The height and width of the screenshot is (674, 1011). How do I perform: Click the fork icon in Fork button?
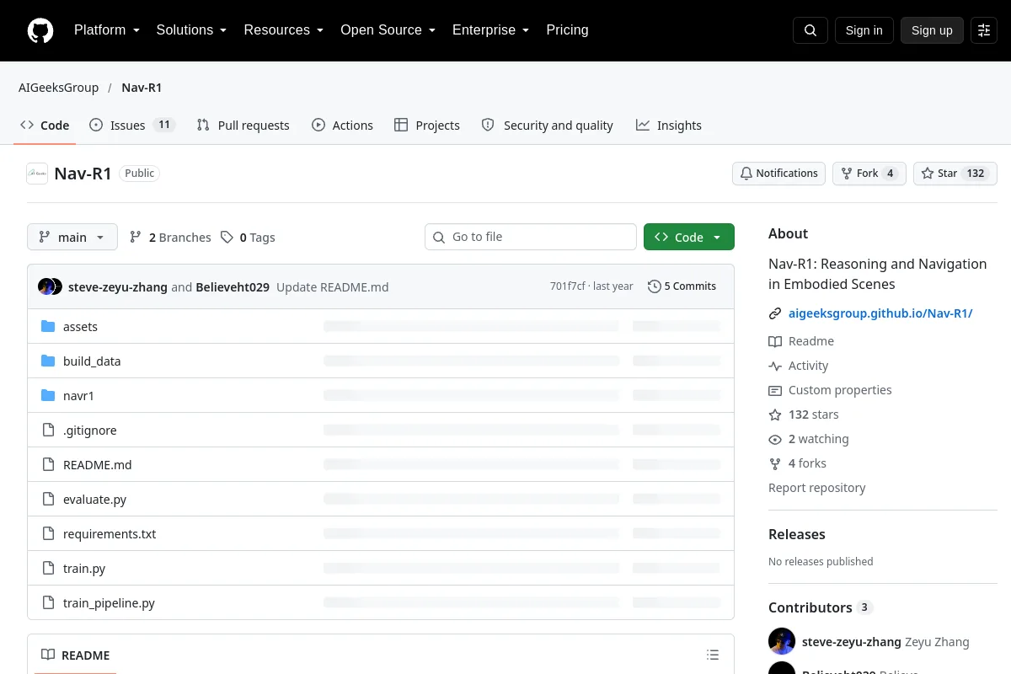(847, 174)
